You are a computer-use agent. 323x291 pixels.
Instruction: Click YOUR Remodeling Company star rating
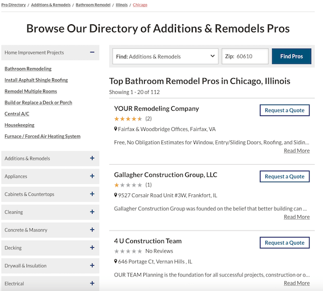click(x=128, y=119)
